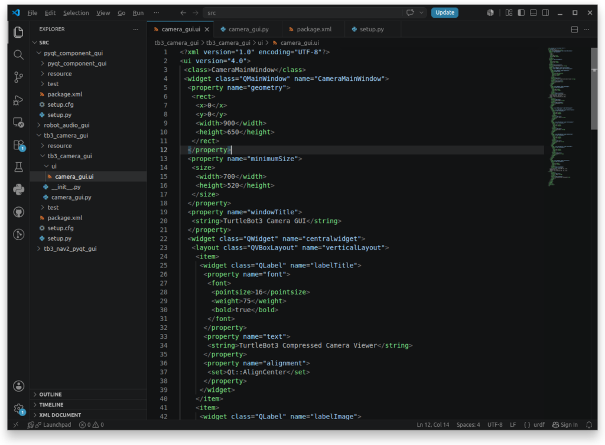This screenshot has height=445, width=605.
Task: Click the editor vertical scrollbar thumb
Action: [x=594, y=89]
